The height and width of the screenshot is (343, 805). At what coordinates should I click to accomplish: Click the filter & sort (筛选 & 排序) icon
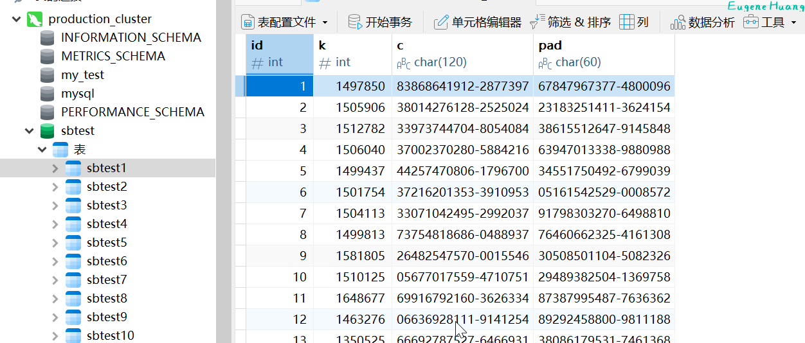(x=537, y=22)
